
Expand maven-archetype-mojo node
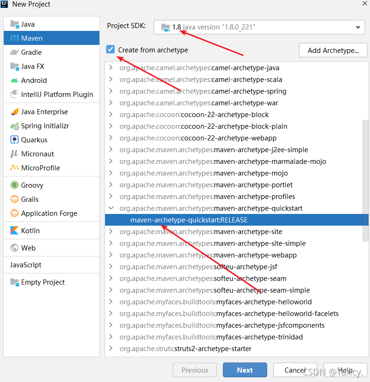pos(111,173)
